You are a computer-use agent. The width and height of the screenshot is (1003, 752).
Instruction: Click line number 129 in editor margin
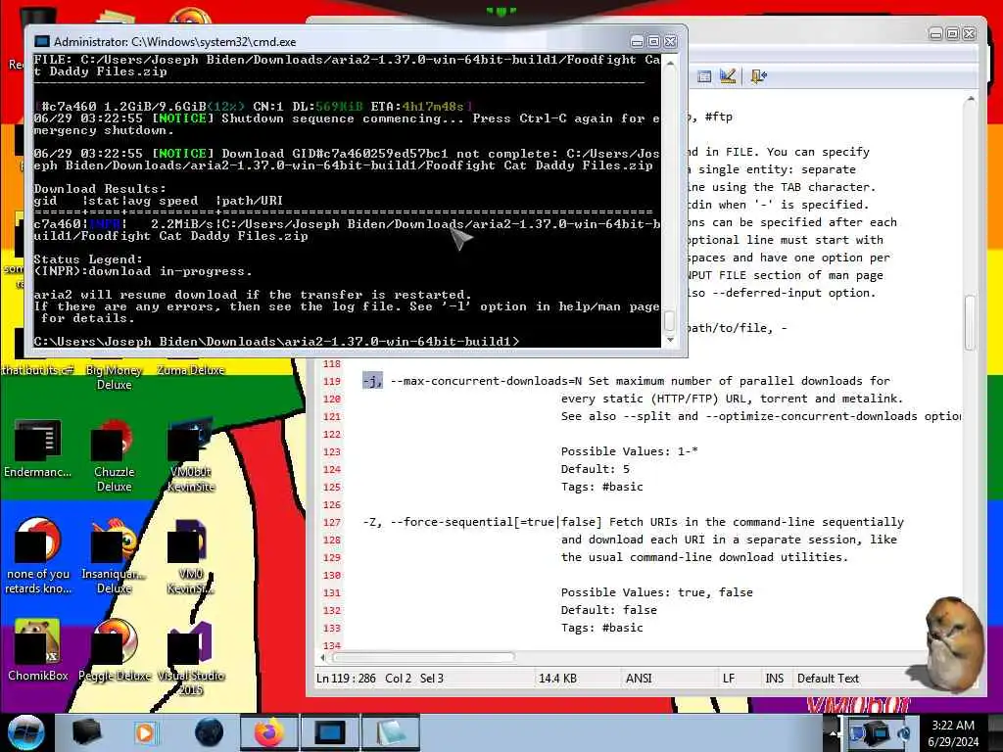tap(332, 557)
